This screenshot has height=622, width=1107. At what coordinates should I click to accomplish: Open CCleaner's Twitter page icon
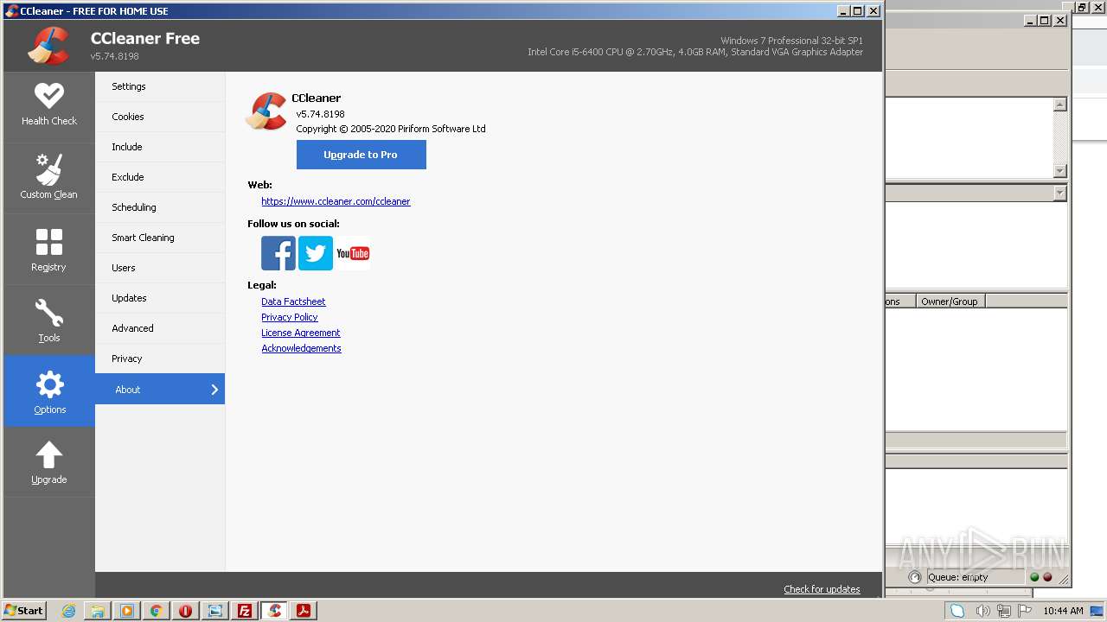[316, 253]
